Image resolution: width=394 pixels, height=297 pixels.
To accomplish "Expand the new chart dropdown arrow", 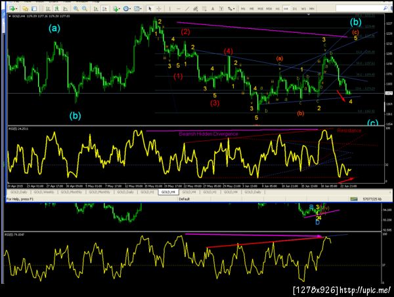I will click(x=16, y=9).
